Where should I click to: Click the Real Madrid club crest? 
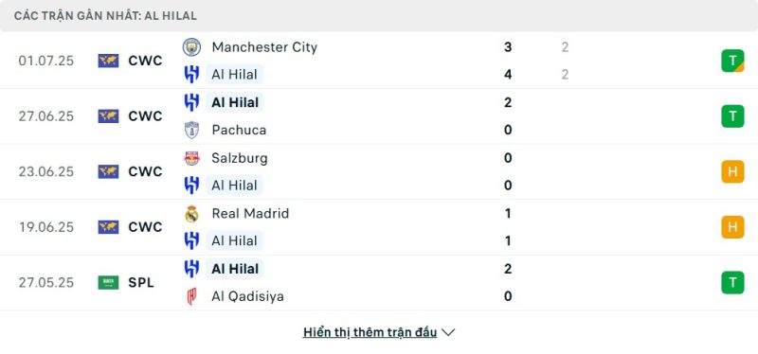[192, 214]
